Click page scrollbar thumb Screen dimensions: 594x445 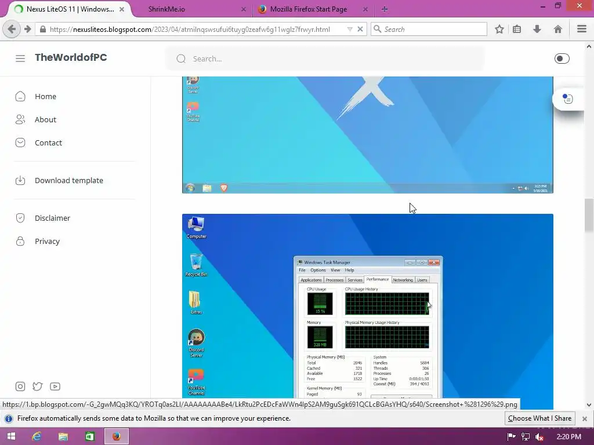click(589, 216)
